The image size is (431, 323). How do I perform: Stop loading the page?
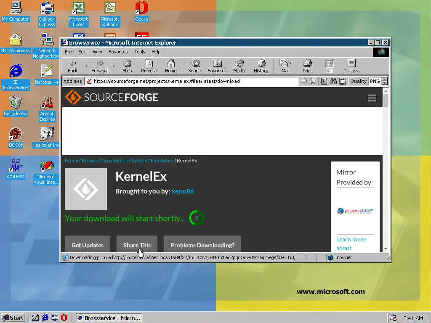[127, 66]
